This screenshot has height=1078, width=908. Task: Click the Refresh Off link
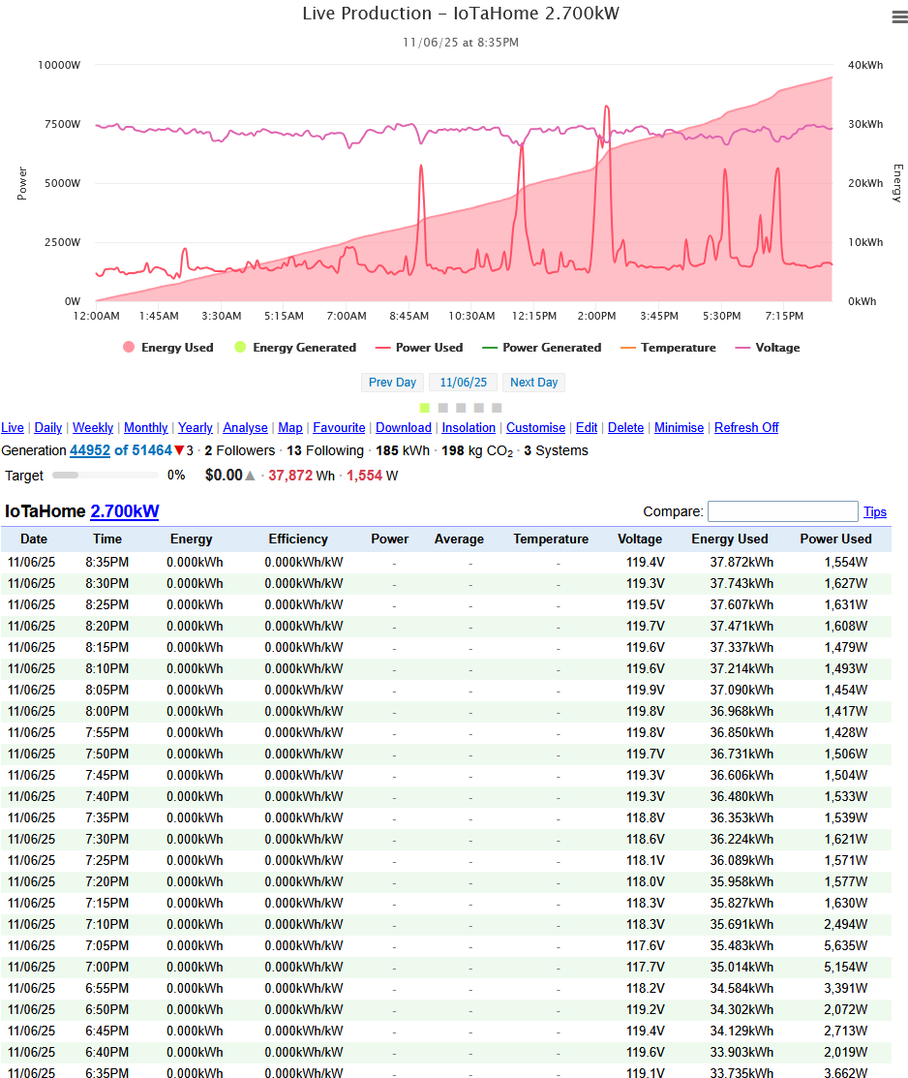coord(745,428)
